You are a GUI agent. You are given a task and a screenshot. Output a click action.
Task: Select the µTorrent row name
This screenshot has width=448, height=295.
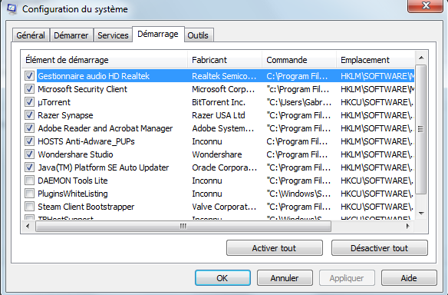tap(54, 102)
